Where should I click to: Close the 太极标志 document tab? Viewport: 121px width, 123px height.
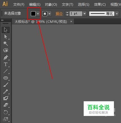71,21
